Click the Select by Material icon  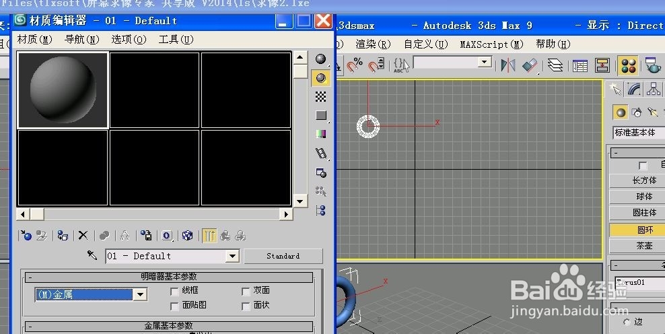[x=321, y=191]
